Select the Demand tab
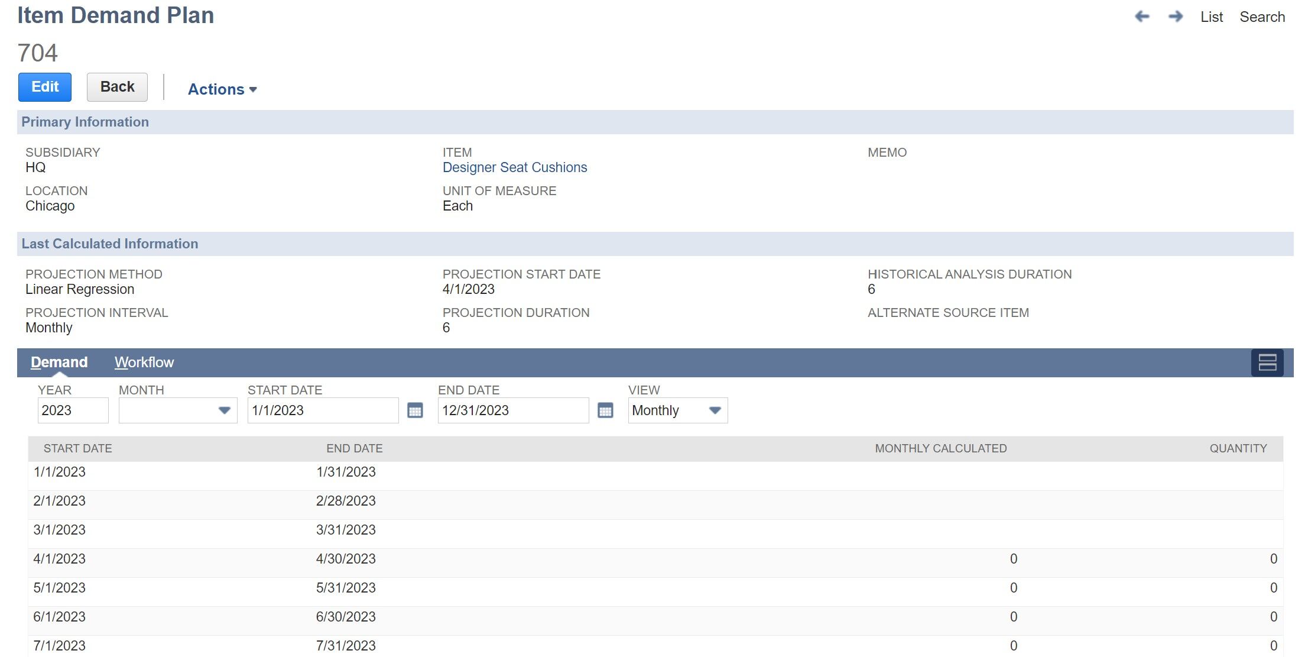This screenshot has width=1308, height=657. (59, 362)
